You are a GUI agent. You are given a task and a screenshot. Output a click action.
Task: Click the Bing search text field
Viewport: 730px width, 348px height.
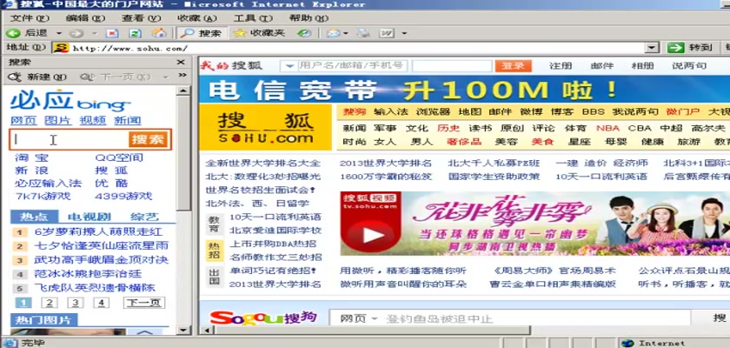[x=70, y=139]
